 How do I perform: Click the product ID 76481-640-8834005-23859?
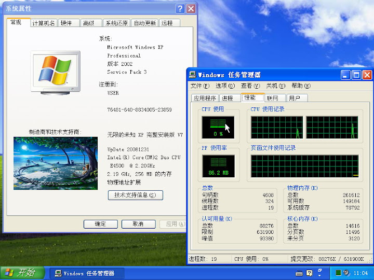point(139,110)
